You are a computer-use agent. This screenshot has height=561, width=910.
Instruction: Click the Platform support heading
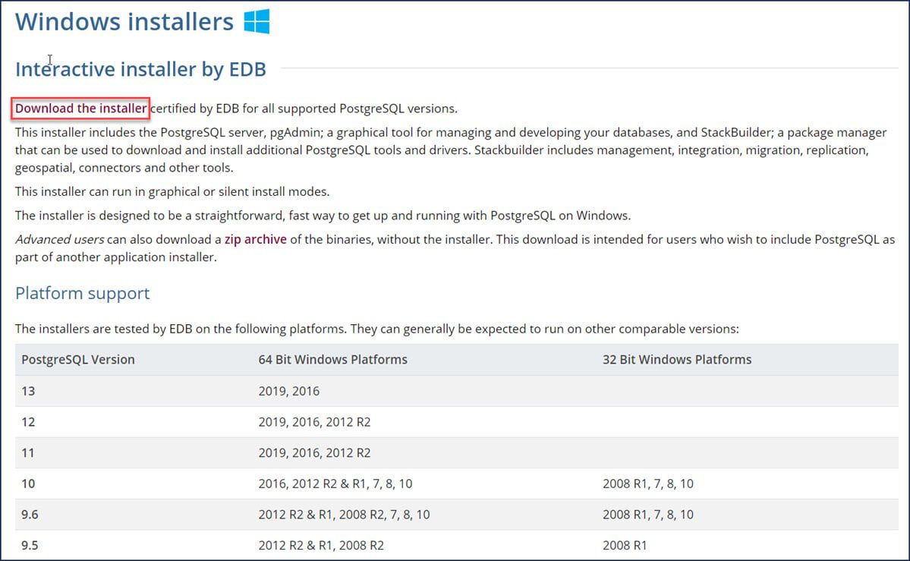point(82,293)
